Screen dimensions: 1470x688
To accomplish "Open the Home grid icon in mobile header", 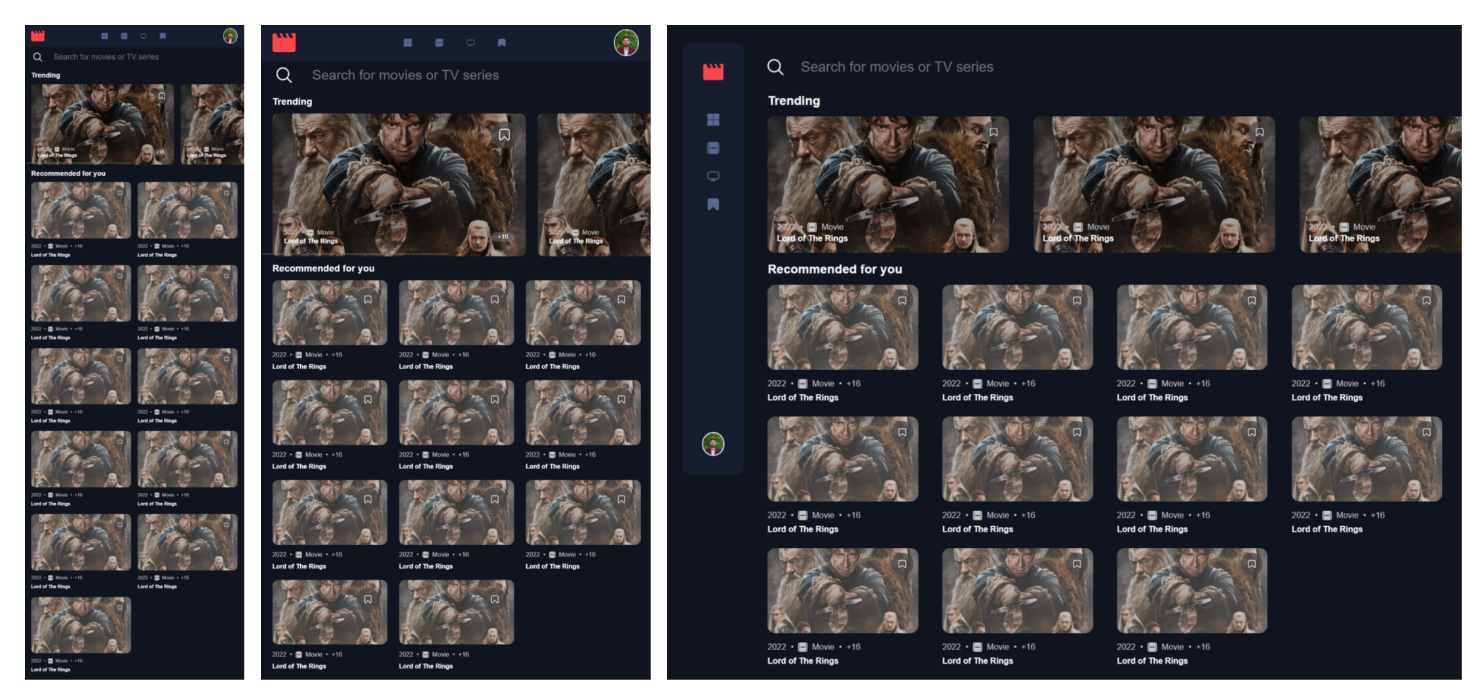I will pyautogui.click(x=104, y=36).
